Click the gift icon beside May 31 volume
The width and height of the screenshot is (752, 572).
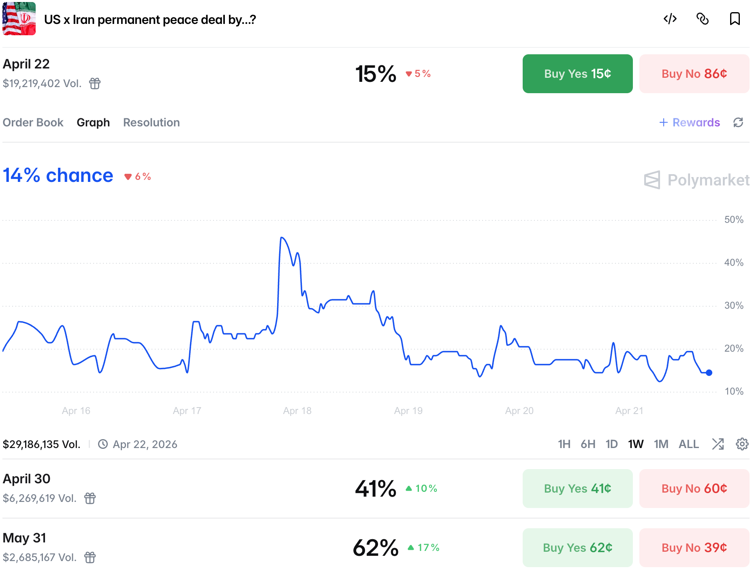[90, 557]
